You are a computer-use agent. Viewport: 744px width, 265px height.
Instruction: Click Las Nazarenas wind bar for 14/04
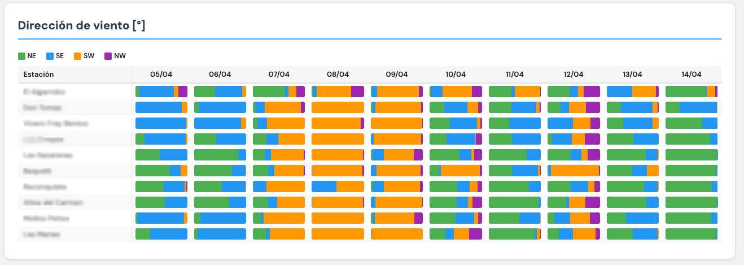tap(692, 155)
